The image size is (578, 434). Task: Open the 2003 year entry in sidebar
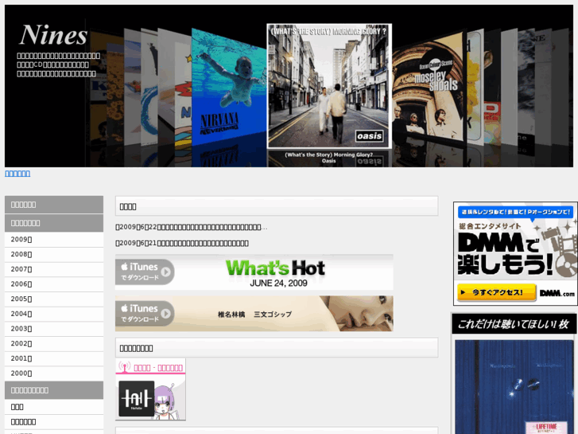(54, 329)
